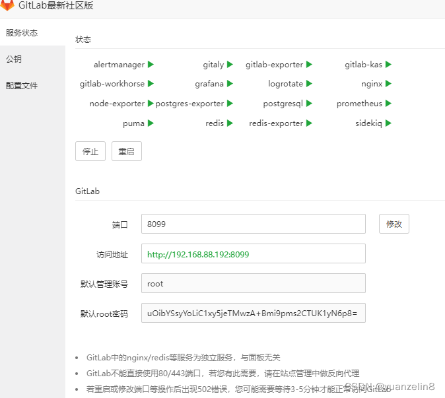
Task: Click the postgres-exporter green arrow
Action: pyautogui.click(x=230, y=103)
